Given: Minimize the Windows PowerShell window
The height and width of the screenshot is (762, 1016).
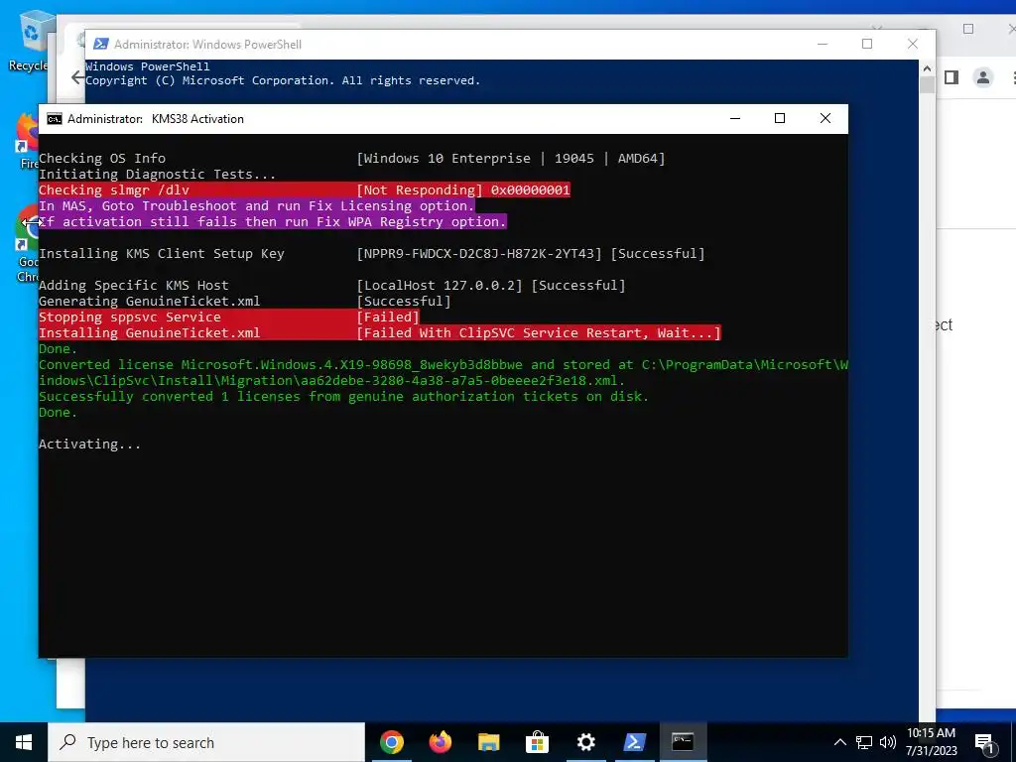Looking at the screenshot, I should 823,44.
